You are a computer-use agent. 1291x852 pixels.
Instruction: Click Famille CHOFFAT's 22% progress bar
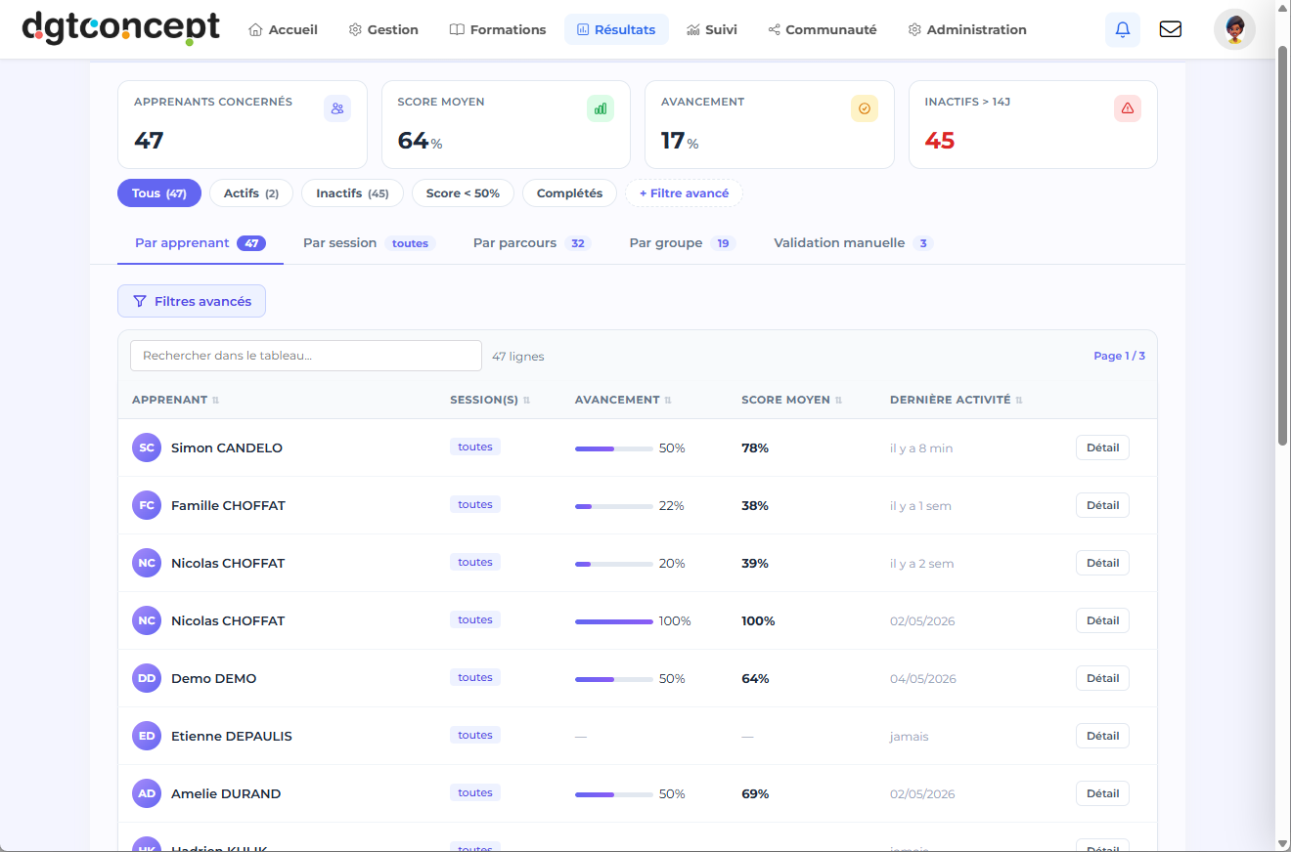tap(614, 506)
